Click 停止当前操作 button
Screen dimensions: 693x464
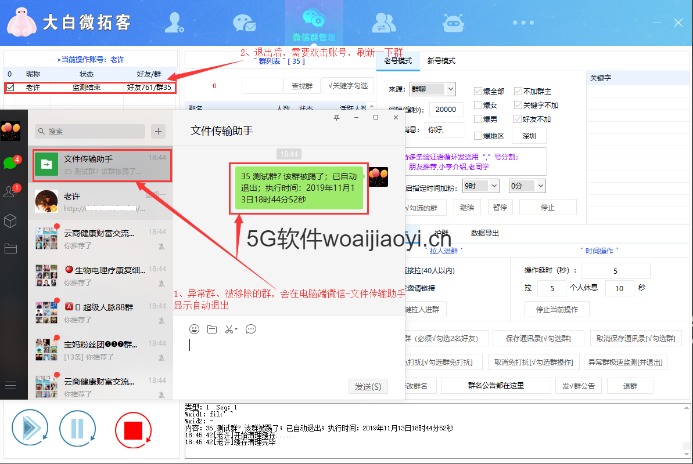[x=557, y=310]
